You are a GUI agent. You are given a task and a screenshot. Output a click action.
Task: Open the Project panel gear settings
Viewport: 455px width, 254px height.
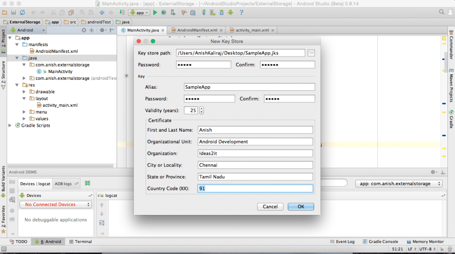pyautogui.click(x=103, y=30)
